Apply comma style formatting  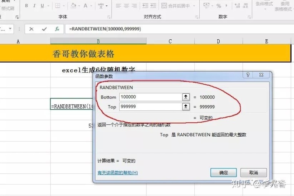pos(226,6)
